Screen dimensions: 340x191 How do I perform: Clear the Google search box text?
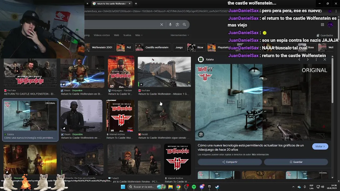point(161,24)
